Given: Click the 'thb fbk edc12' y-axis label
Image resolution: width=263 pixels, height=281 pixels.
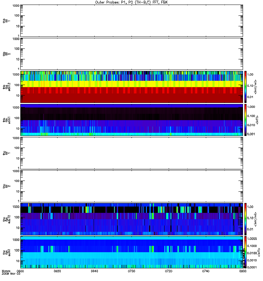Looking at the screenshot, I should coord(6,87).
